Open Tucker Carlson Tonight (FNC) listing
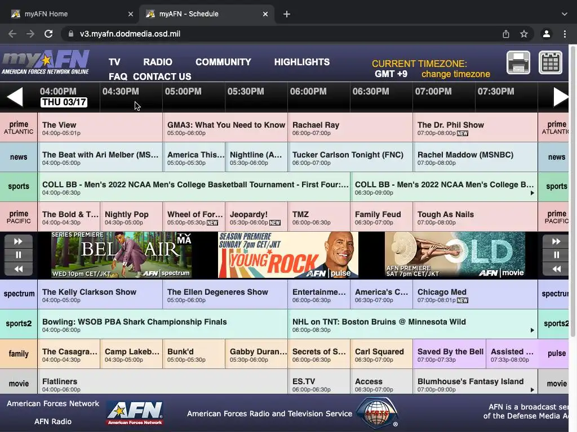 pos(350,157)
